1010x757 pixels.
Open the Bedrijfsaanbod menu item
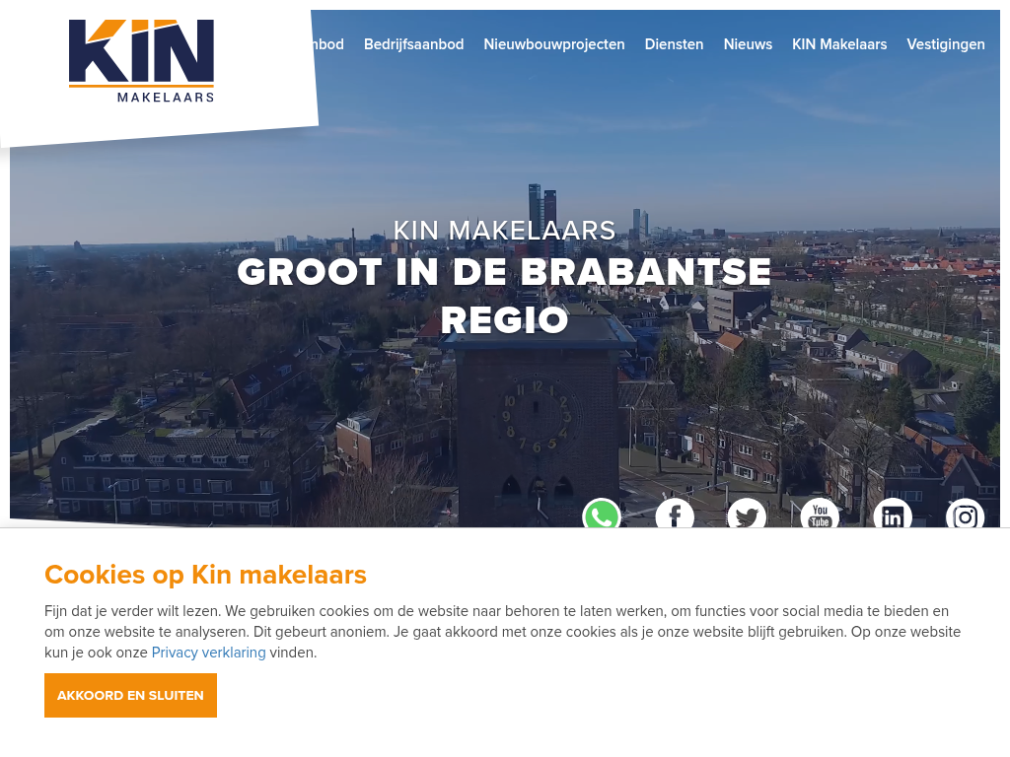413,44
